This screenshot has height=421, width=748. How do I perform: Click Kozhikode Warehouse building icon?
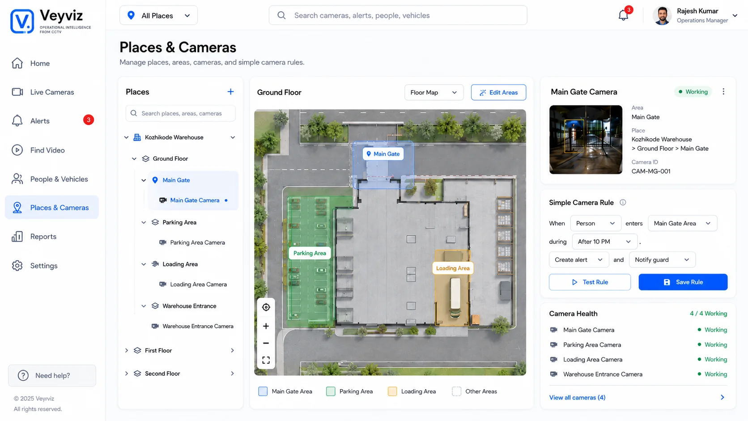(x=137, y=137)
